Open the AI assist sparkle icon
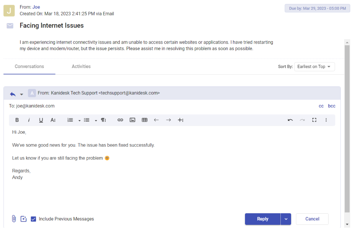The image size is (352, 232). pyautogui.click(x=23, y=219)
